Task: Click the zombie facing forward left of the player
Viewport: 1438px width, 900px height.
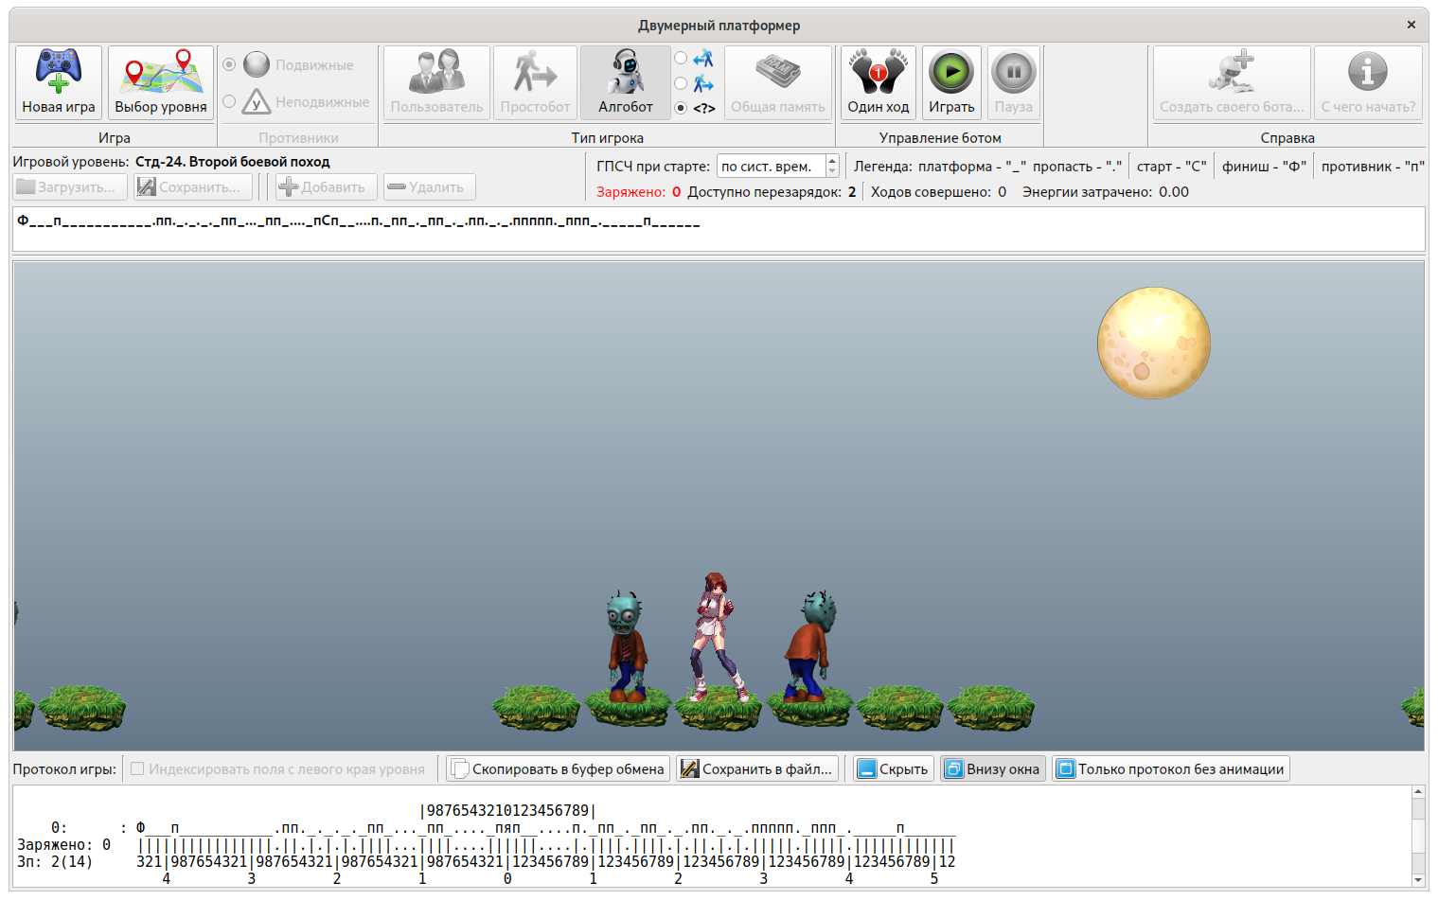Action: pyautogui.click(x=626, y=646)
